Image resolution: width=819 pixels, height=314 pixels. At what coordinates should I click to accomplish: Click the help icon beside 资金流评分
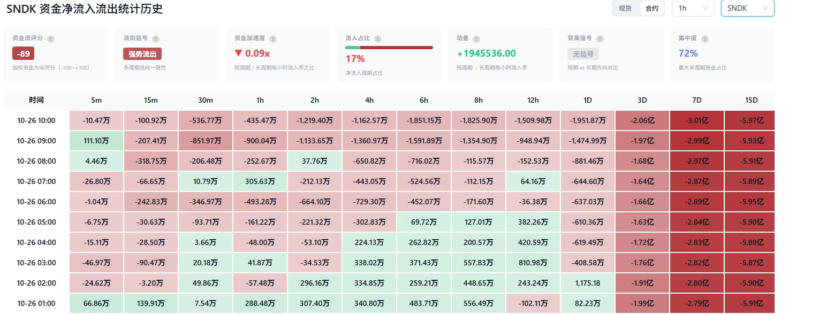(51, 39)
